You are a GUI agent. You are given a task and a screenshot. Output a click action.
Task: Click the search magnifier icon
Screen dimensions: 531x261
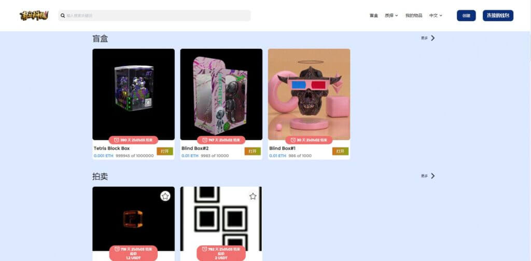63,16
